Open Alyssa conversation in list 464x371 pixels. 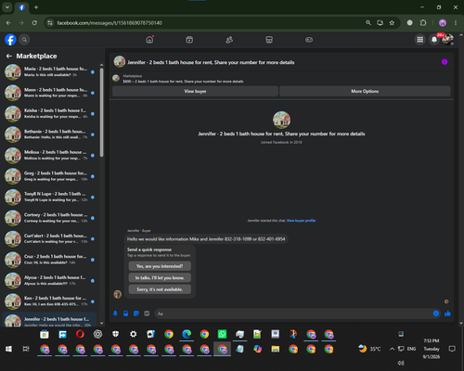tap(50, 280)
